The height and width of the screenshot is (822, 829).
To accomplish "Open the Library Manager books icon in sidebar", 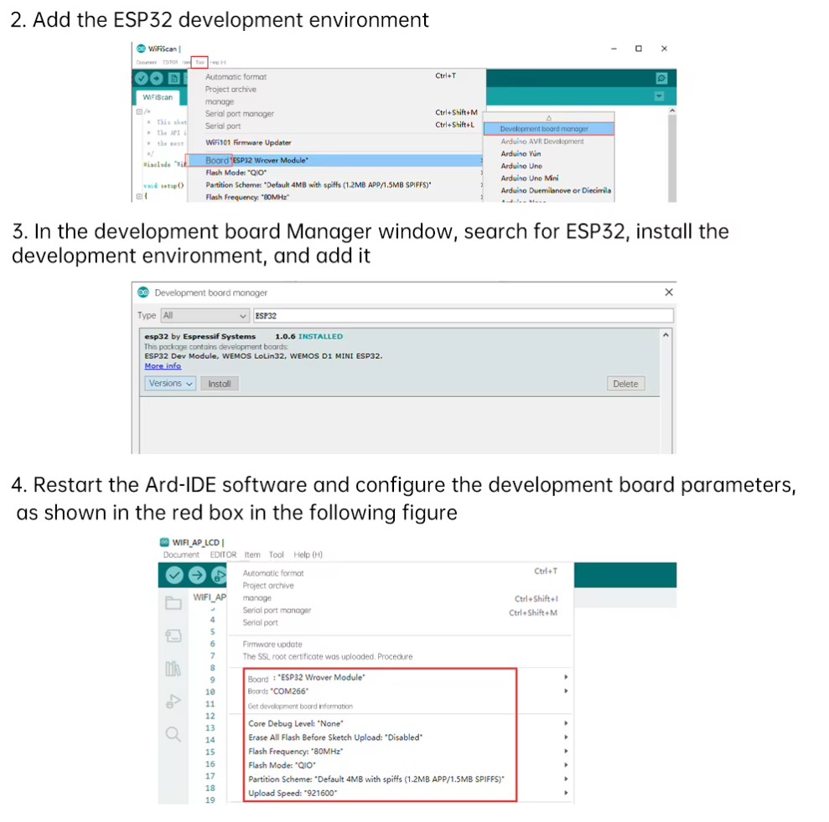I will point(173,669).
